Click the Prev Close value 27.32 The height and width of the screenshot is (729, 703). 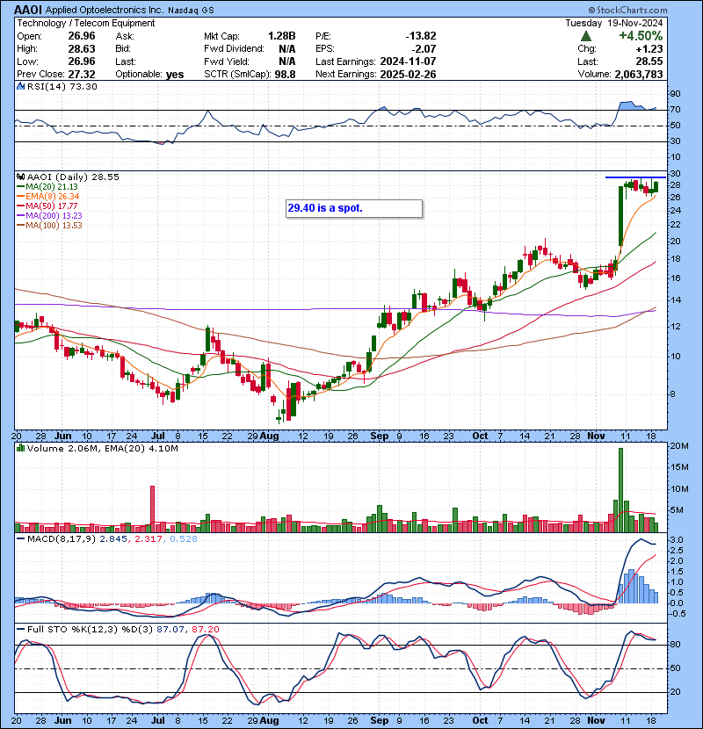[x=82, y=75]
